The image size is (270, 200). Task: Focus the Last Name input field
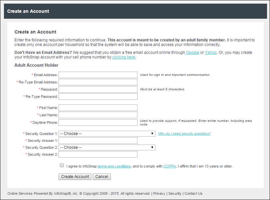tap(98, 115)
